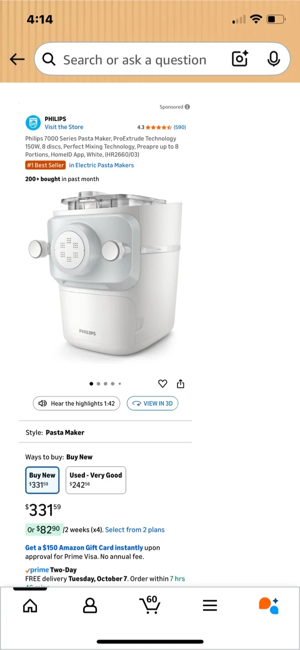Select Used - Very Good option

tap(96, 480)
